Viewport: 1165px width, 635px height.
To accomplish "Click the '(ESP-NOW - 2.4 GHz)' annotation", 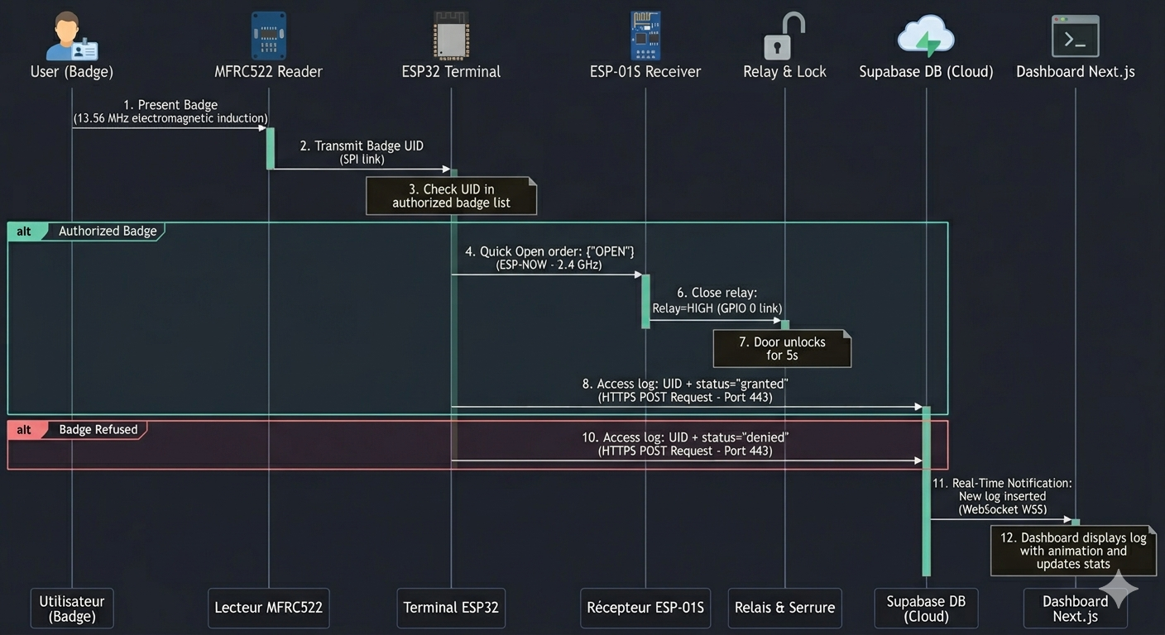I will click(549, 265).
